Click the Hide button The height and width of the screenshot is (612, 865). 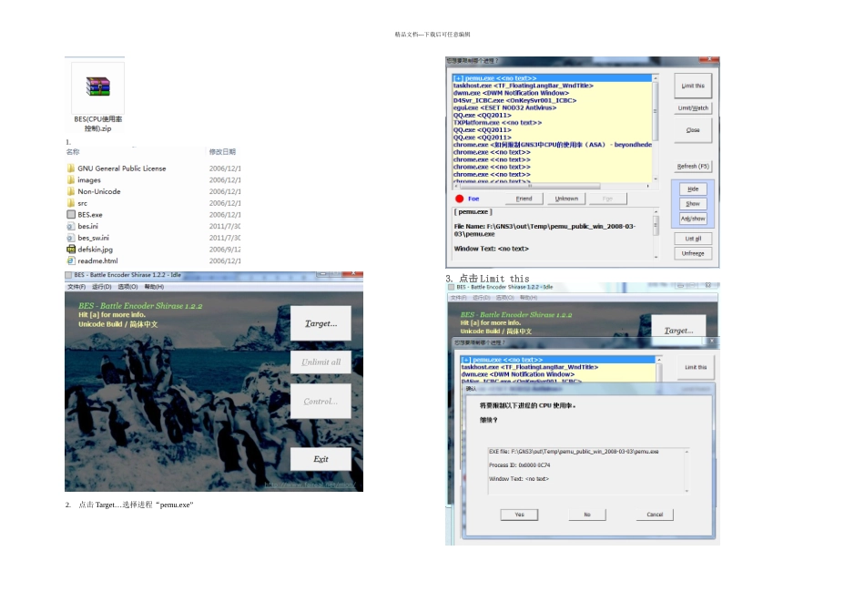click(x=693, y=189)
